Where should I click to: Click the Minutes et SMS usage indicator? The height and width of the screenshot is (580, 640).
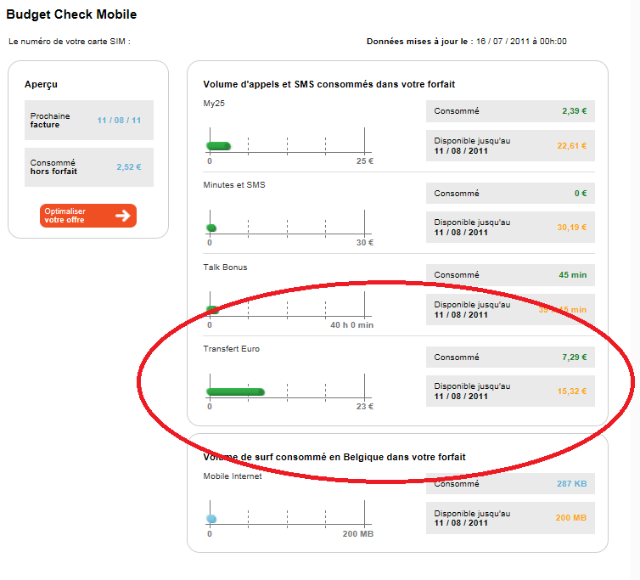[211, 228]
